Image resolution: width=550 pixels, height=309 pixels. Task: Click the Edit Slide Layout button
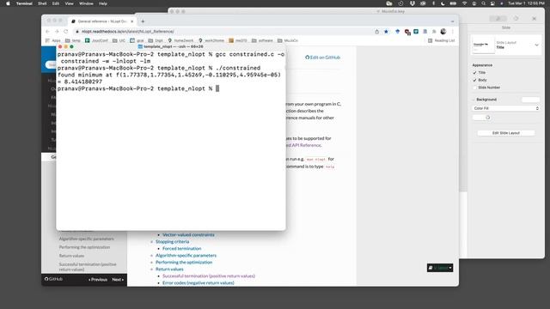click(506, 133)
